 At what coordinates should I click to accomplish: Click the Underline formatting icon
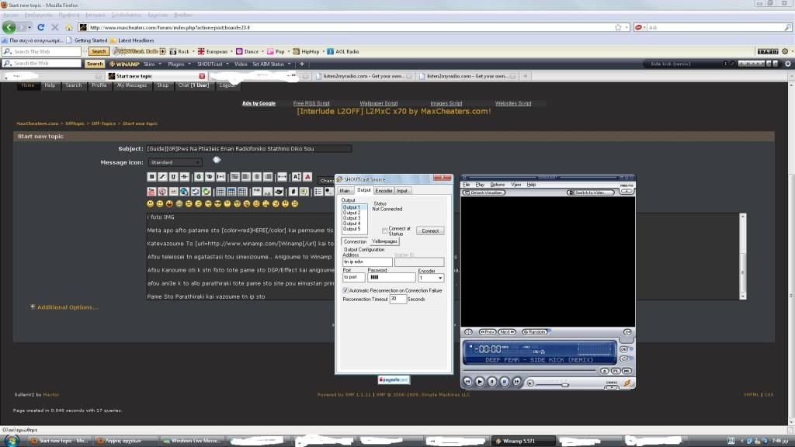tap(173, 177)
